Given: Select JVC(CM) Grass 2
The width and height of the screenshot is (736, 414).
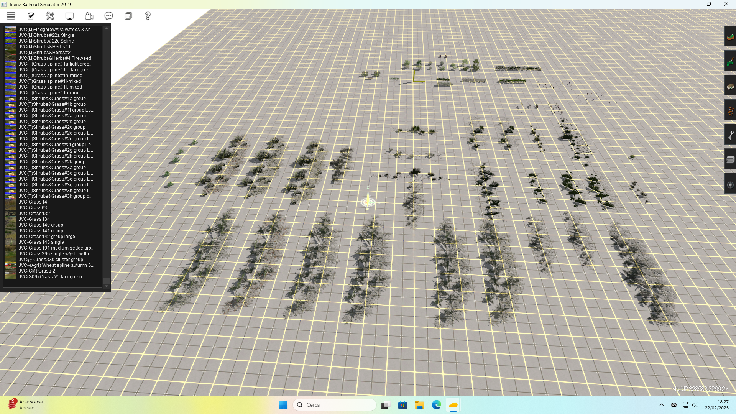Looking at the screenshot, I should [x=37, y=271].
